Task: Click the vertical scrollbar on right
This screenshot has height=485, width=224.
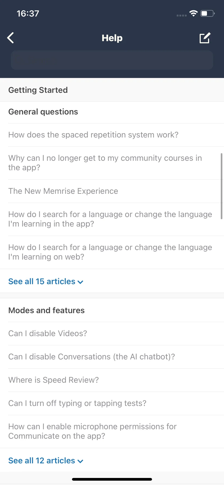Action: click(x=222, y=186)
